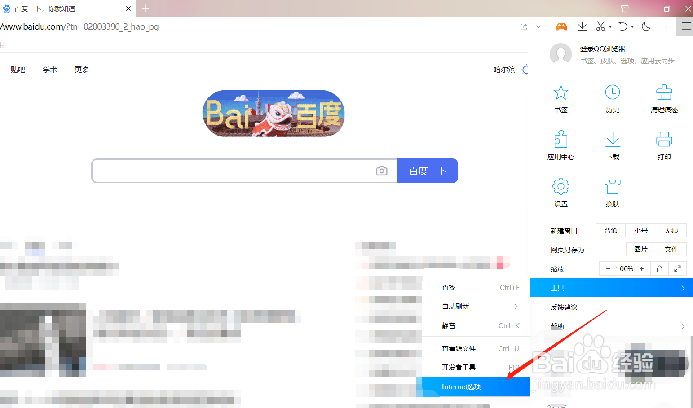Click the zoom lock icon
The height and width of the screenshot is (408, 693).
[659, 268]
